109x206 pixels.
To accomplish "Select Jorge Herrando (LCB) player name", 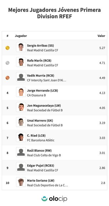I will [42, 91].
